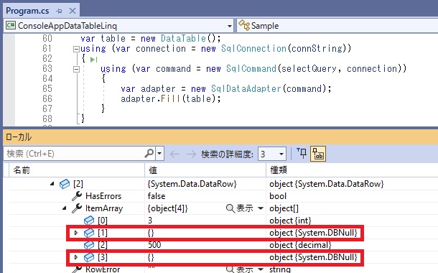This screenshot has width=438, height=273.
Task: Collapse the using block at line 61
Action: 76,49
